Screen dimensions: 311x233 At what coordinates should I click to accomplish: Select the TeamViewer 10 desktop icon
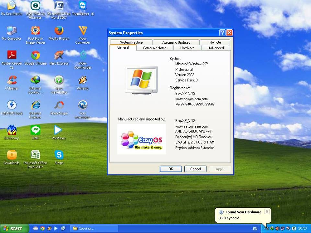pyautogui.click(x=83, y=8)
